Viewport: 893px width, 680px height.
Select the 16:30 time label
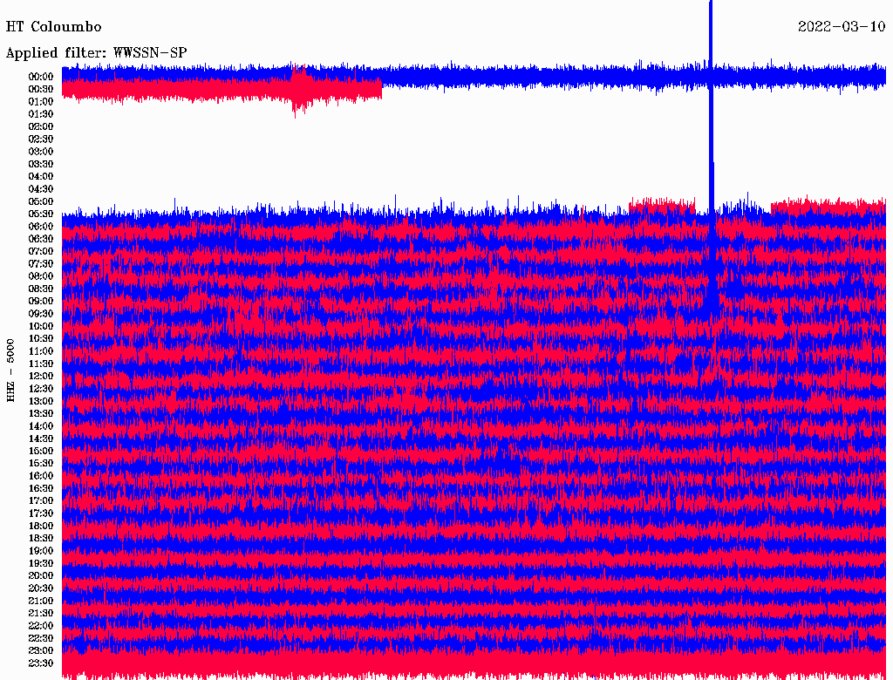41,489
